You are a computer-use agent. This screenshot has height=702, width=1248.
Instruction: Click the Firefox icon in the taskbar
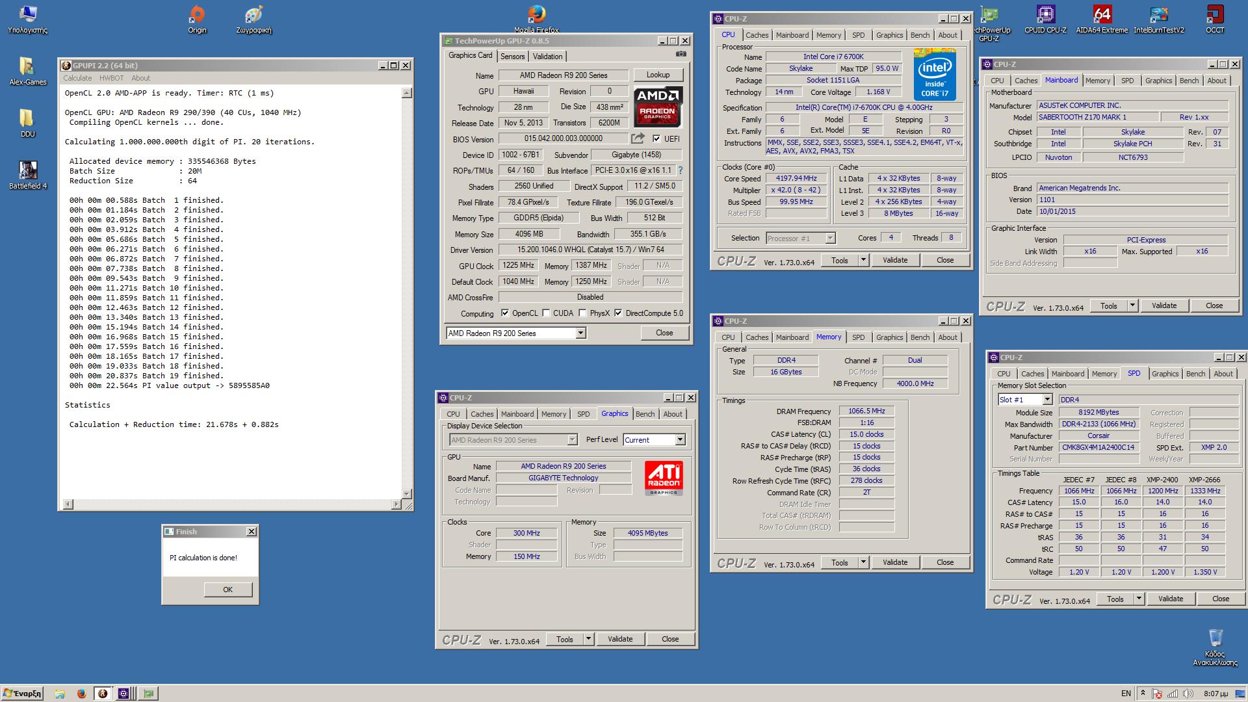pos(81,694)
